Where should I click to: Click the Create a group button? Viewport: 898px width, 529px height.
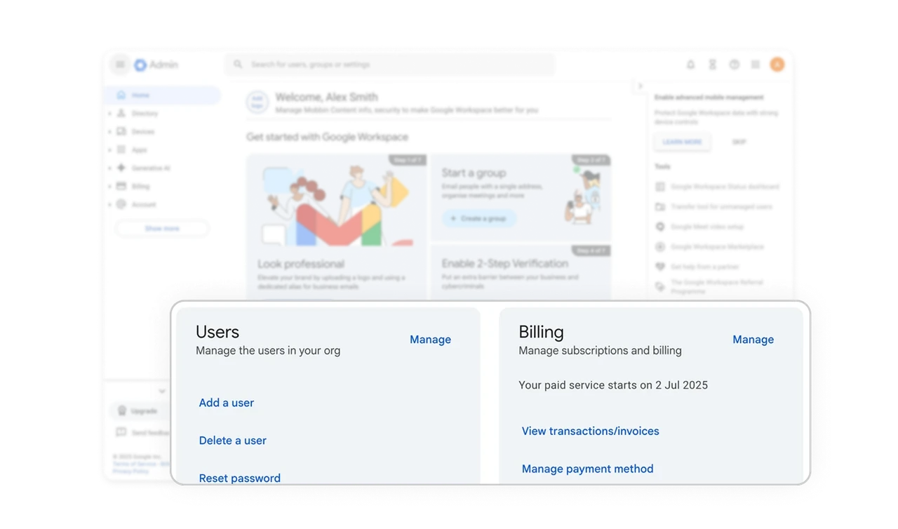click(x=478, y=219)
